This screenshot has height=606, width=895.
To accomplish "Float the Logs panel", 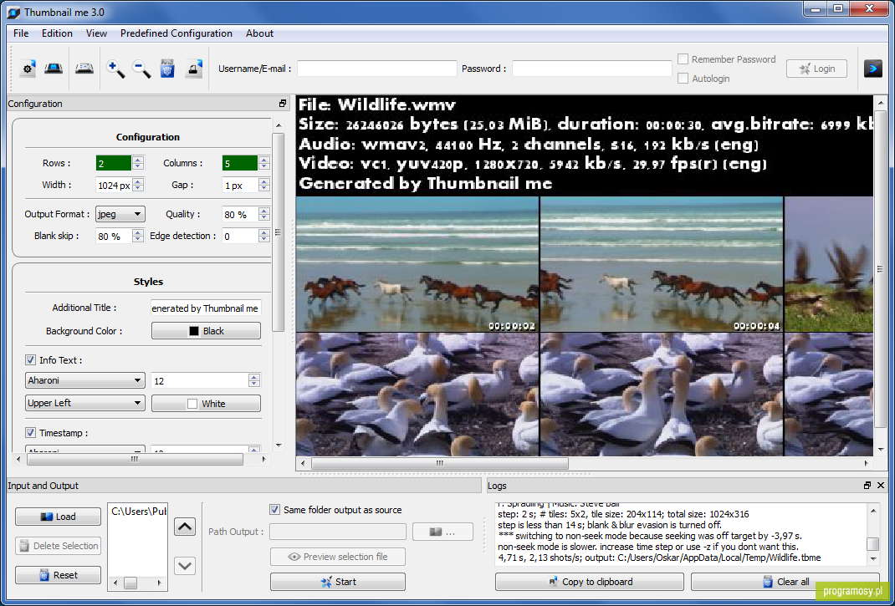I will coord(867,485).
